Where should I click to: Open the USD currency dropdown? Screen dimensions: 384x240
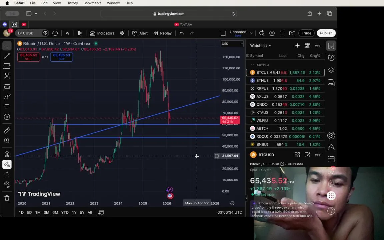click(x=232, y=44)
